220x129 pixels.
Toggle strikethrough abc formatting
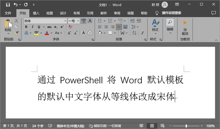pyautogui.click(x=50, y=27)
